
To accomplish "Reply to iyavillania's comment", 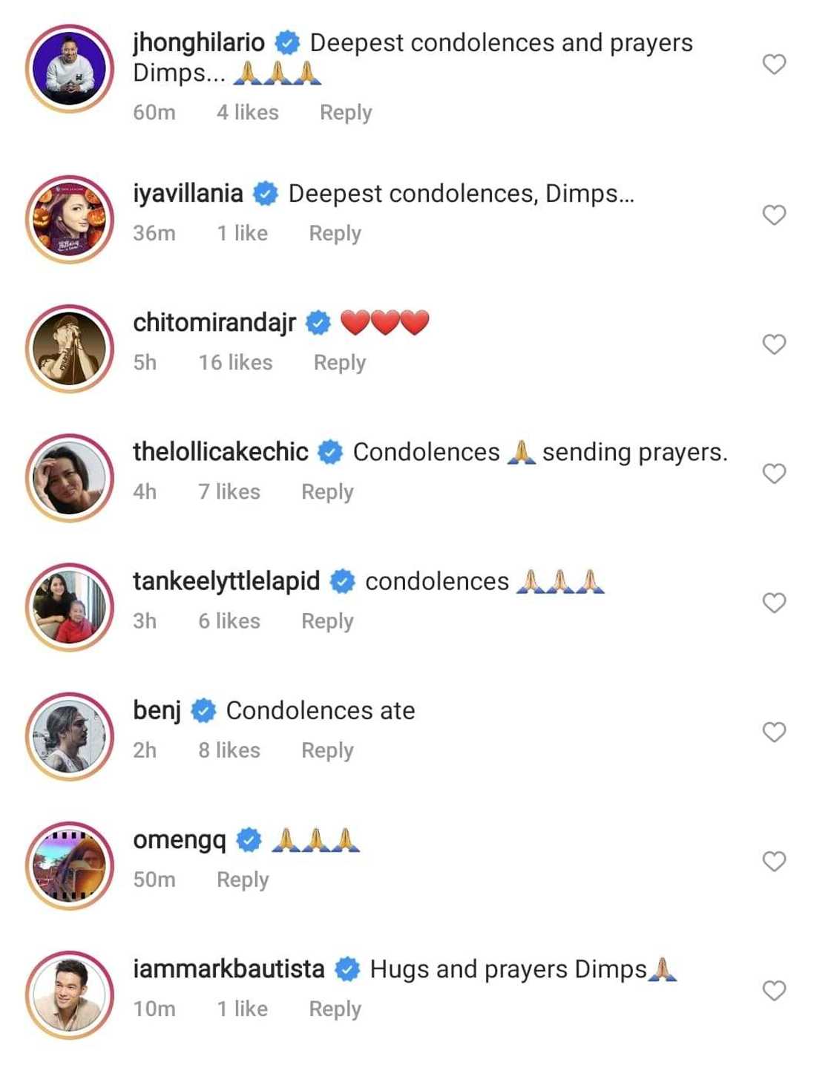I will tap(335, 234).
